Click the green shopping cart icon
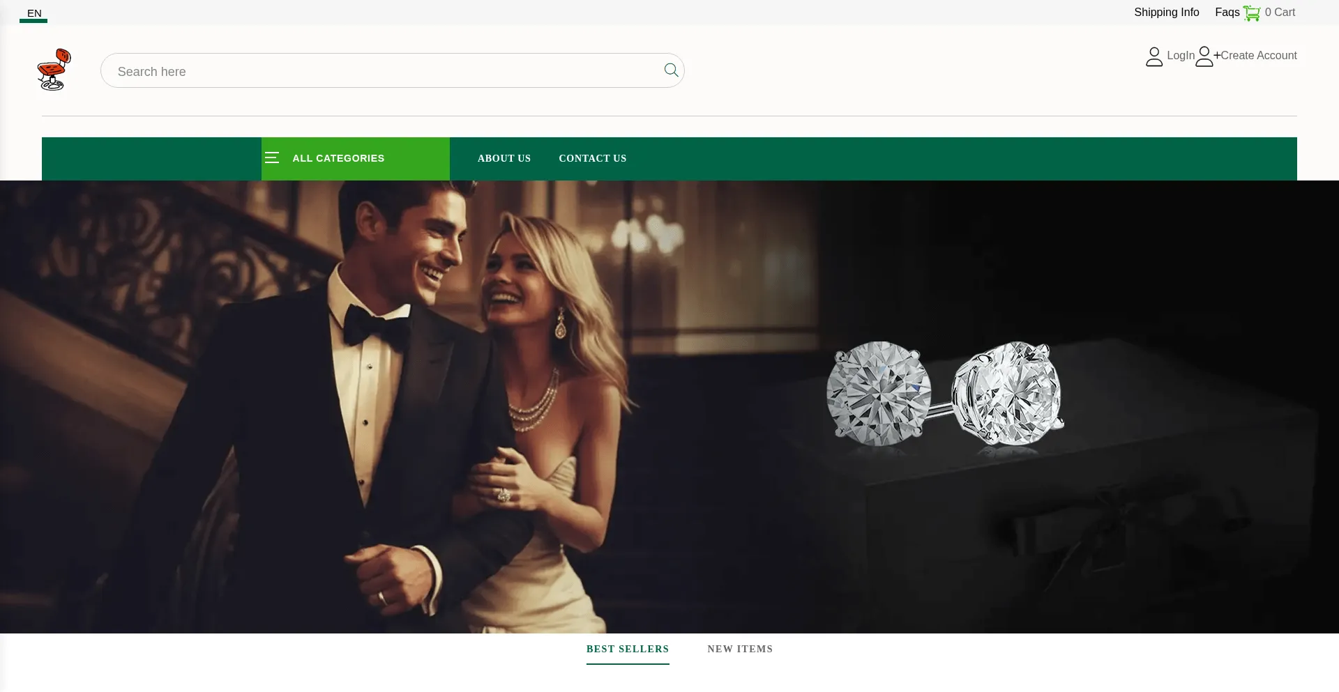 1251,13
